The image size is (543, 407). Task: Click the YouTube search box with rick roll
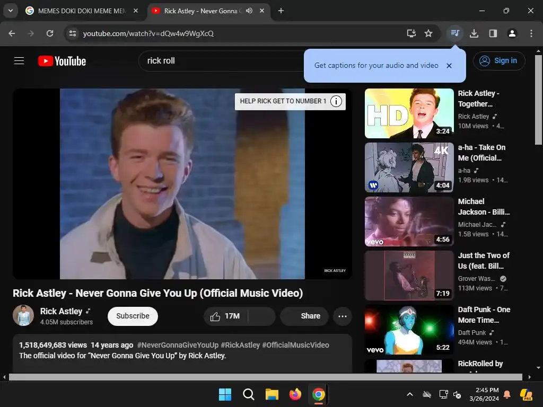[x=222, y=61]
